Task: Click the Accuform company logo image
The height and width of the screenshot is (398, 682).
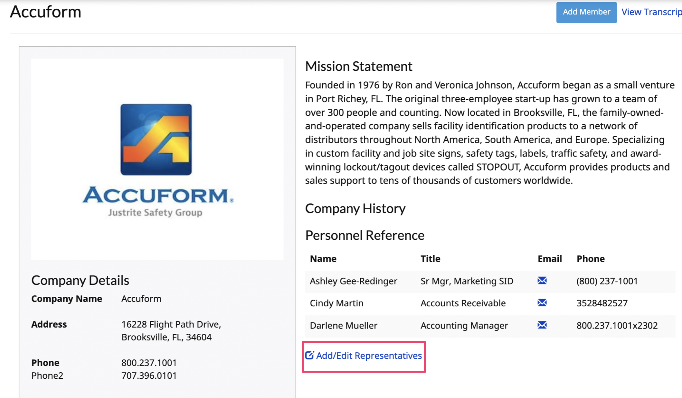Action: 157,159
